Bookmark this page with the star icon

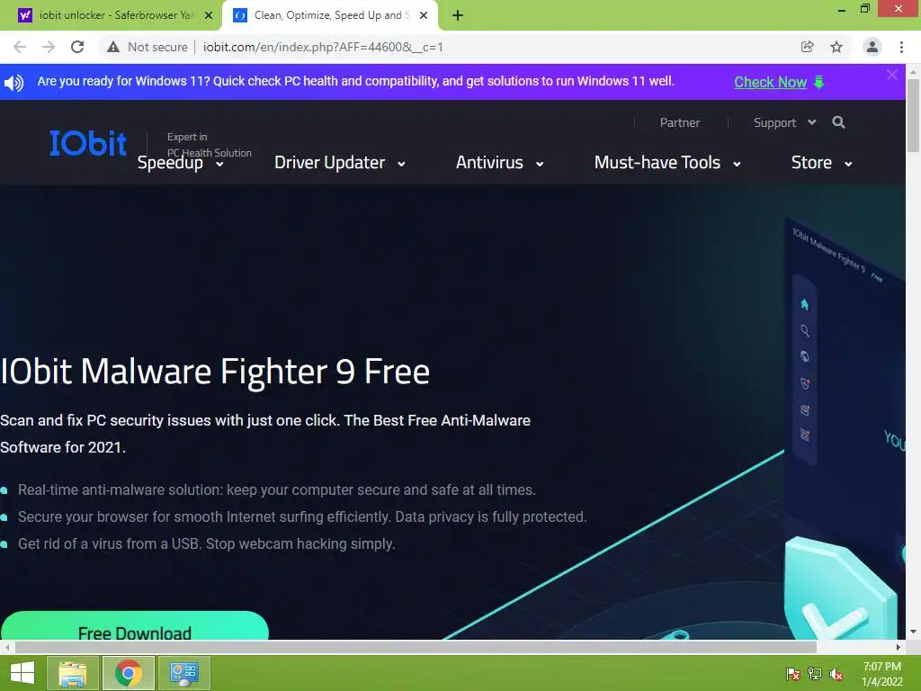tap(836, 47)
